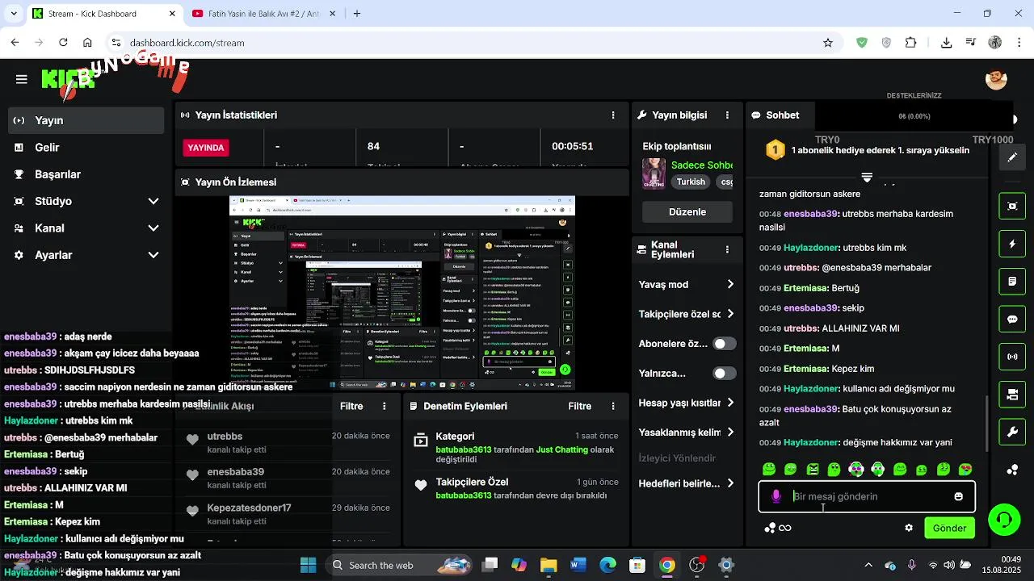This screenshot has height=581, width=1034.
Task: Click the purple microphone icon in message box
Action: [x=776, y=496]
